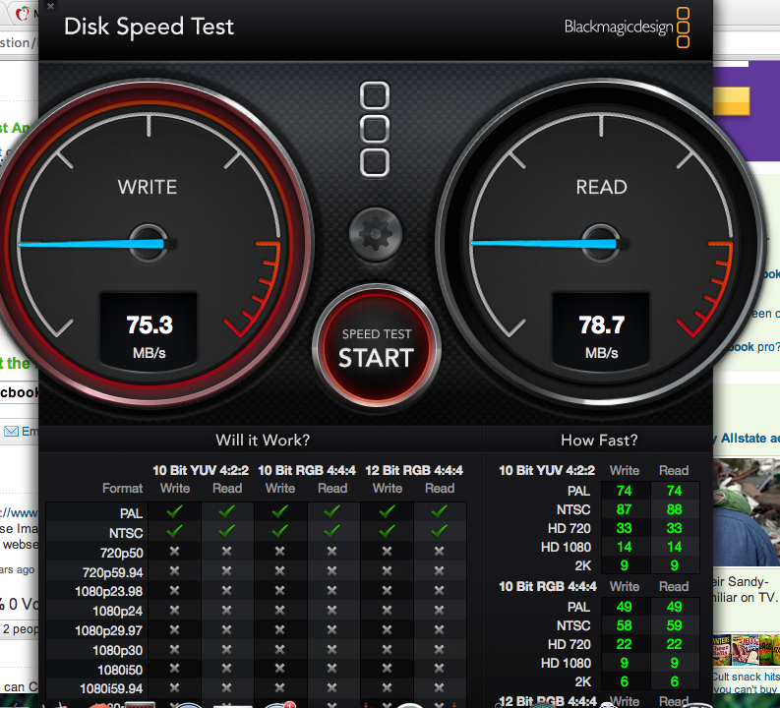Click the 1080p24 format row label
780x708 pixels.
point(118,611)
